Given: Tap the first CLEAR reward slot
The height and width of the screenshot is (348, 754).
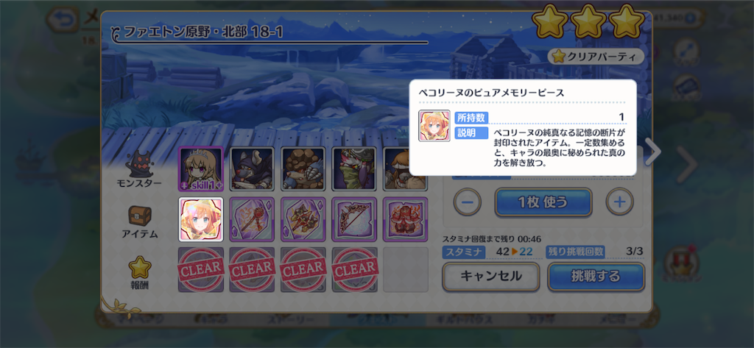Looking at the screenshot, I should [x=201, y=270].
